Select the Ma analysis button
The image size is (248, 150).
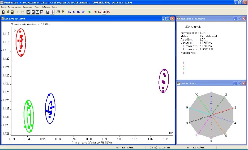point(78,12)
